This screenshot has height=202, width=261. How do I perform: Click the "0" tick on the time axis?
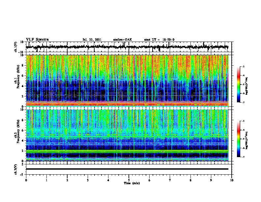(26, 180)
